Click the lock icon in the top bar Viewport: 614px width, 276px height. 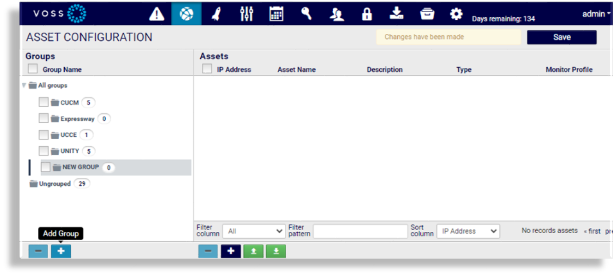point(366,14)
